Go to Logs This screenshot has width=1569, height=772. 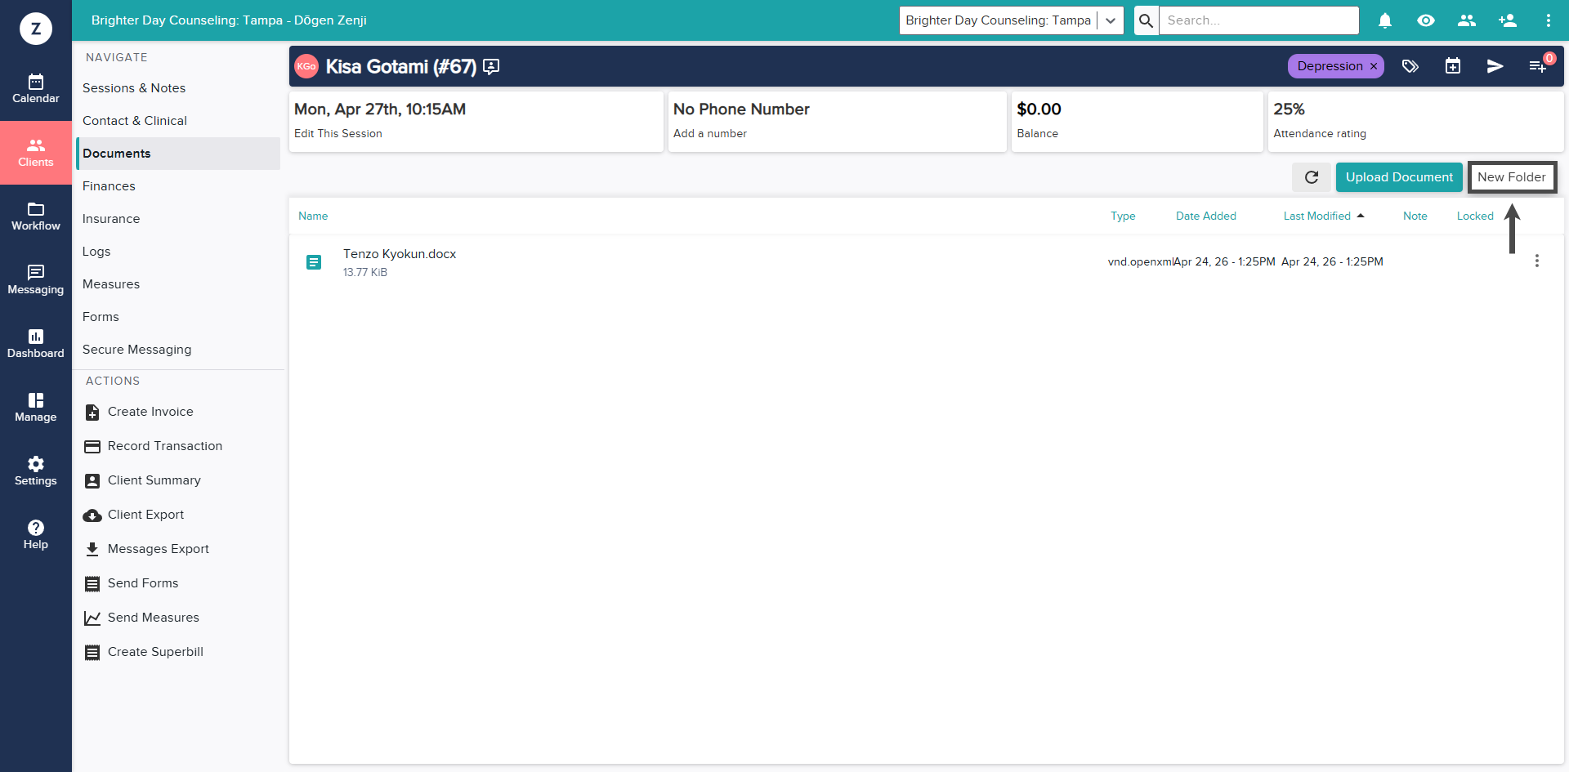96,252
